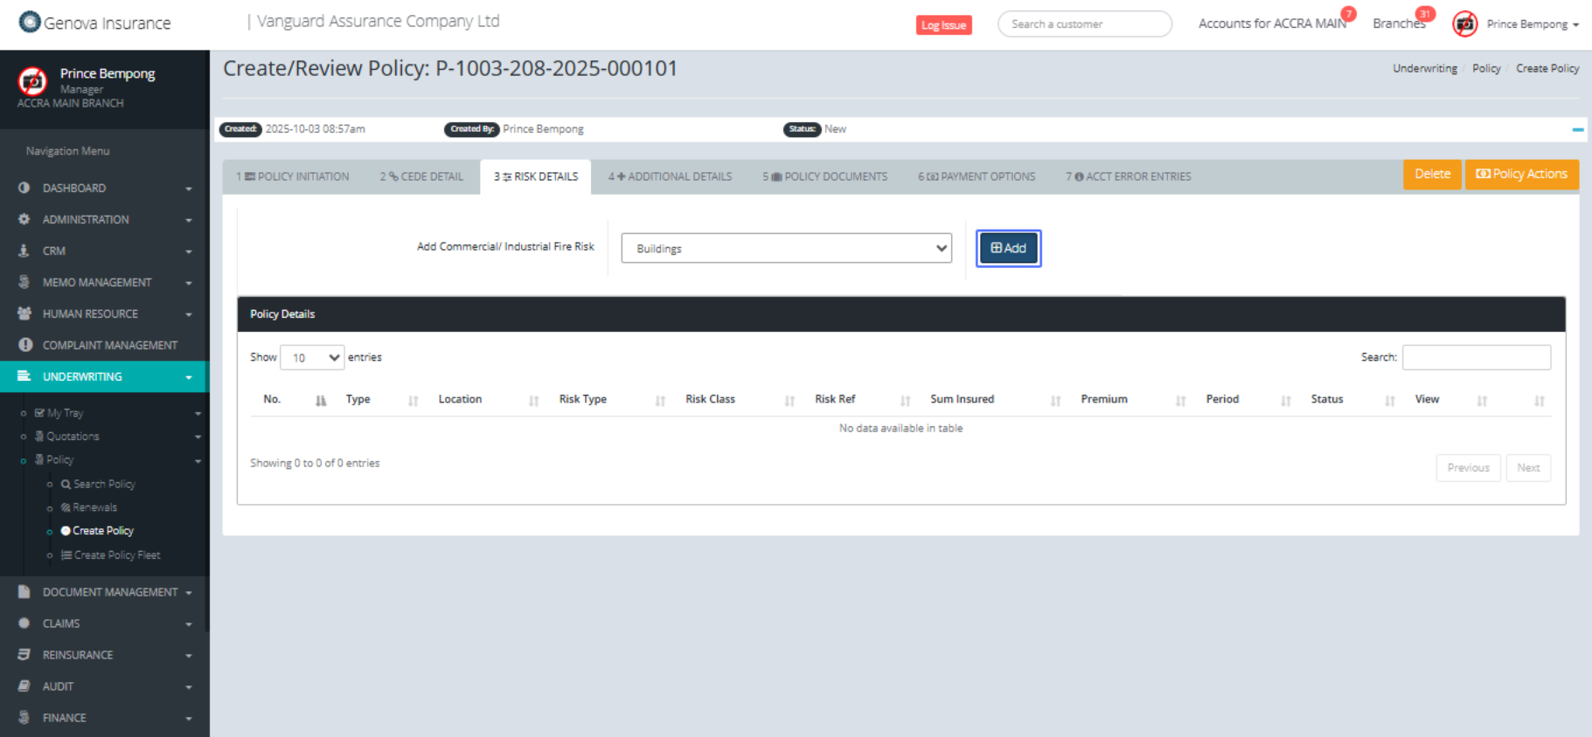Viewport: 1592px width, 737px height.
Task: Click the Policy Details table search field
Action: pos(1476,357)
